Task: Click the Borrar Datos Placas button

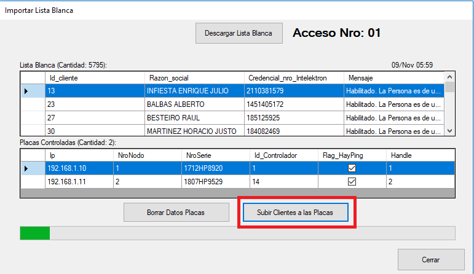Action: click(x=175, y=213)
